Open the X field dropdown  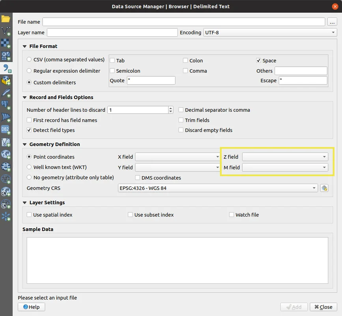pos(178,157)
